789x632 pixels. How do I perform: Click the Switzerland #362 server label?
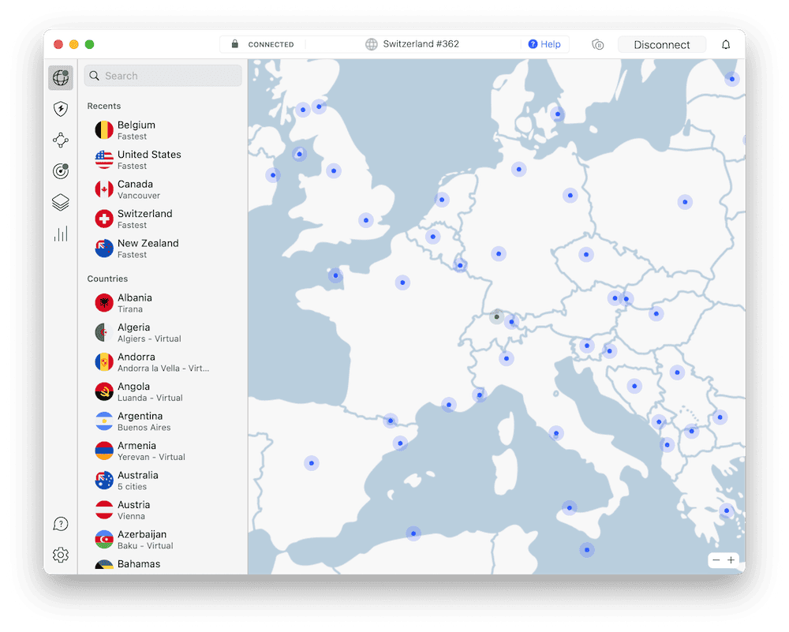tap(421, 43)
